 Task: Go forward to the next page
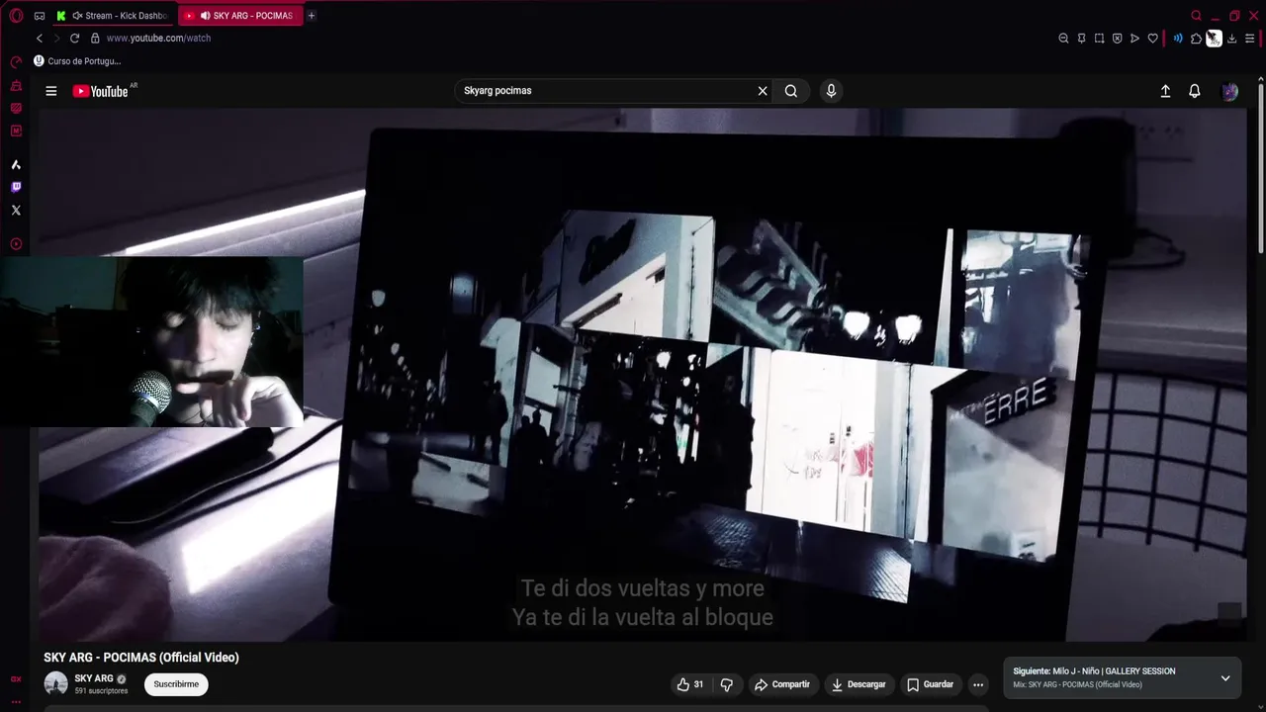(56, 38)
